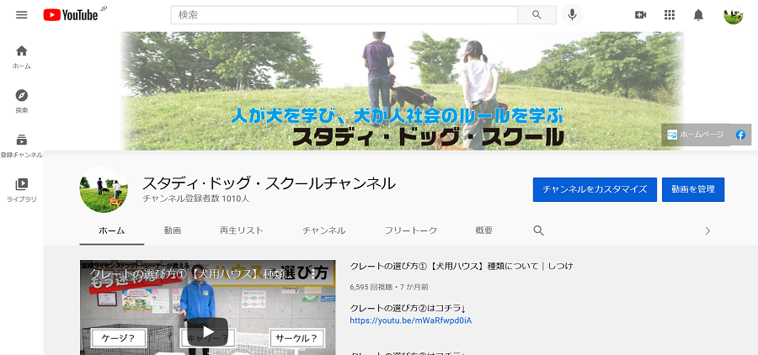Image resolution: width=758 pixels, height=355 pixels.
Task: Select the channel ホーム tab
Action: [x=112, y=230]
